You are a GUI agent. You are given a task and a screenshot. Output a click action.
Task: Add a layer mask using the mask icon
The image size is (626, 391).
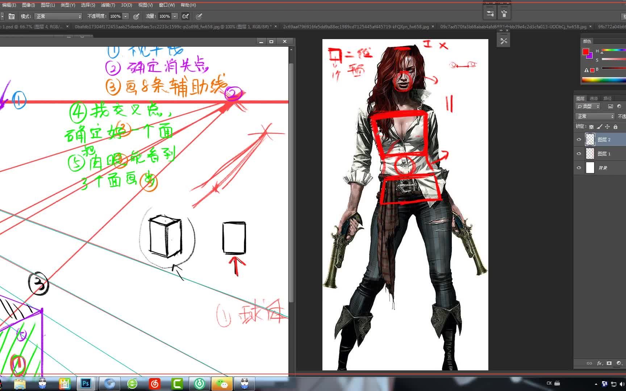click(x=609, y=363)
